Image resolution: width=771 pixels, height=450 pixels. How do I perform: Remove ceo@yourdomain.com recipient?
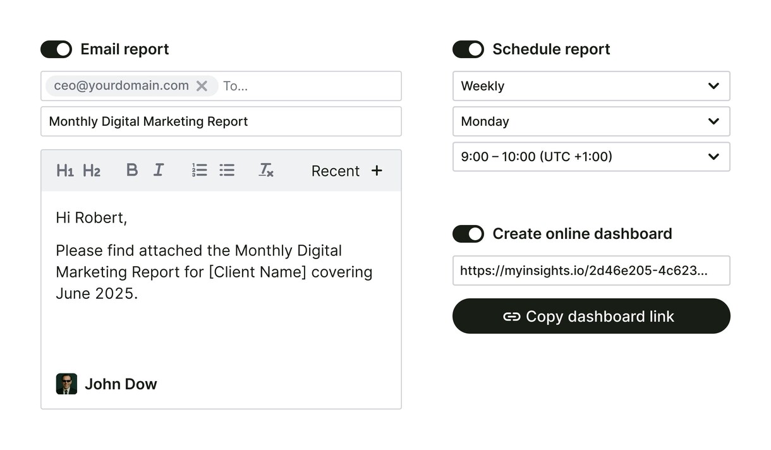click(x=202, y=86)
